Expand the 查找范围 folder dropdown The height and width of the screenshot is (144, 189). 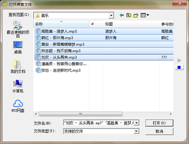pos(111,15)
